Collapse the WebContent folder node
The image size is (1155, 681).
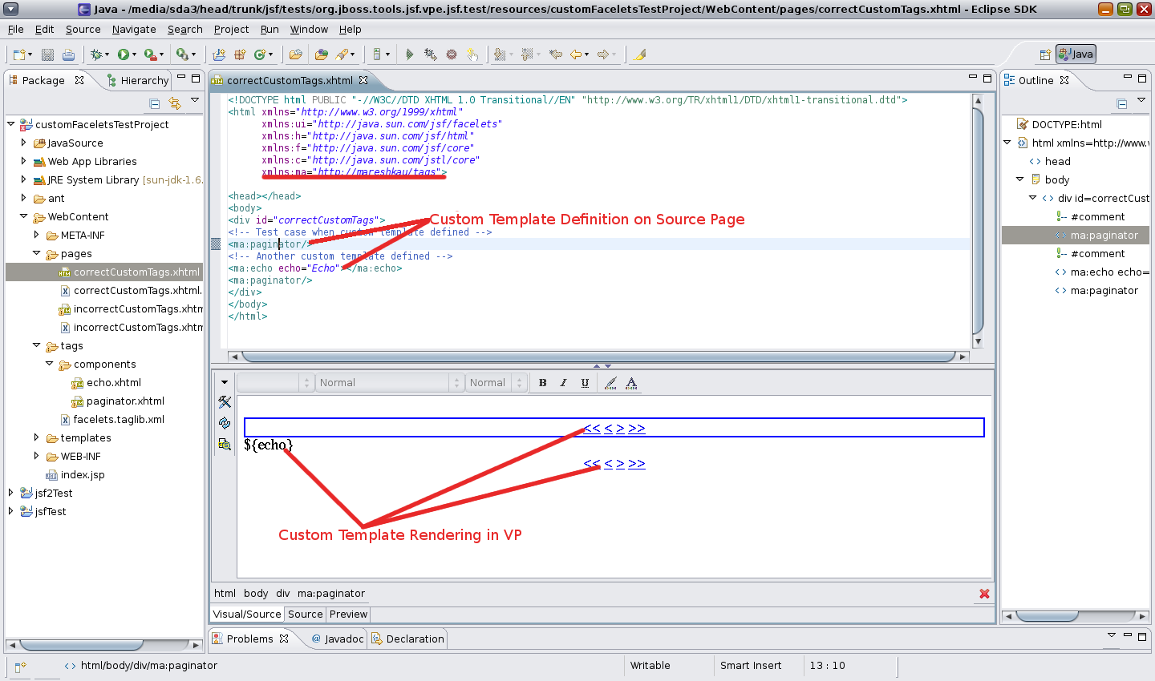click(23, 216)
